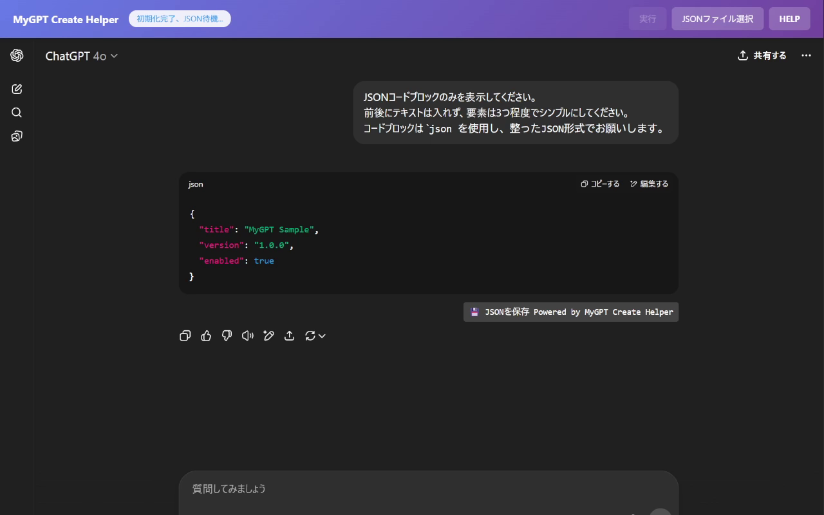
Task: Copy the response with the copy icon
Action: click(x=185, y=335)
